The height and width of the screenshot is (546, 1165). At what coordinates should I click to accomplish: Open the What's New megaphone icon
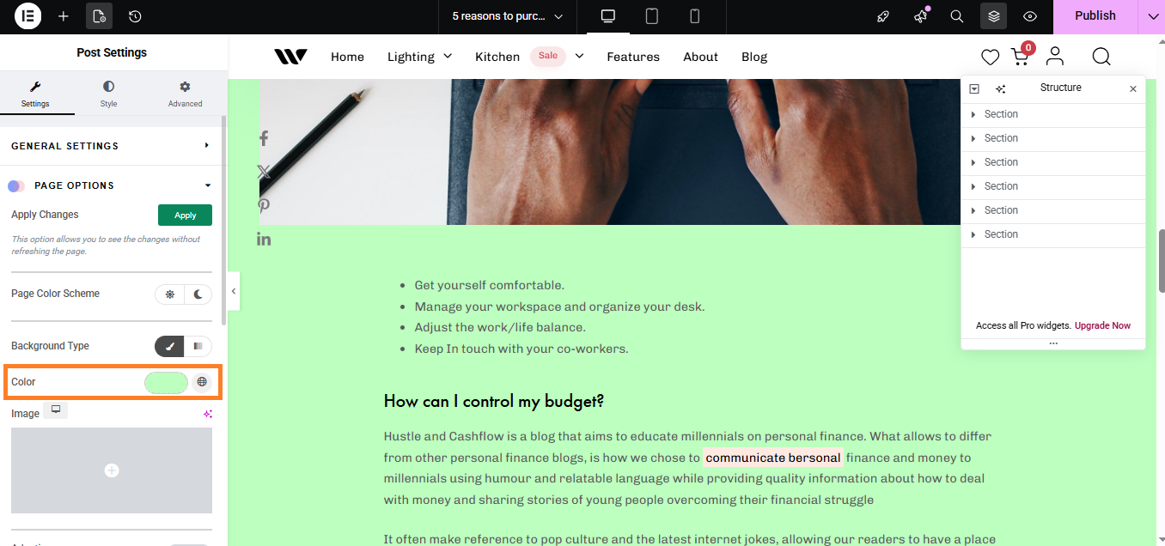click(x=921, y=16)
